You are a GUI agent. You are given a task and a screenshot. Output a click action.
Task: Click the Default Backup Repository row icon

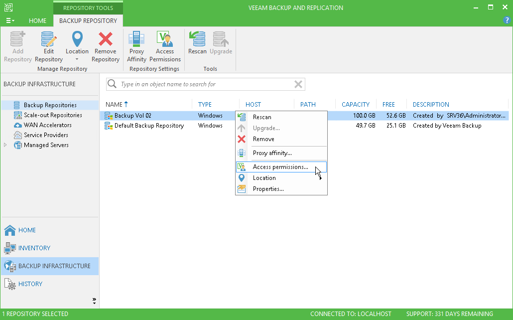pyautogui.click(x=109, y=126)
